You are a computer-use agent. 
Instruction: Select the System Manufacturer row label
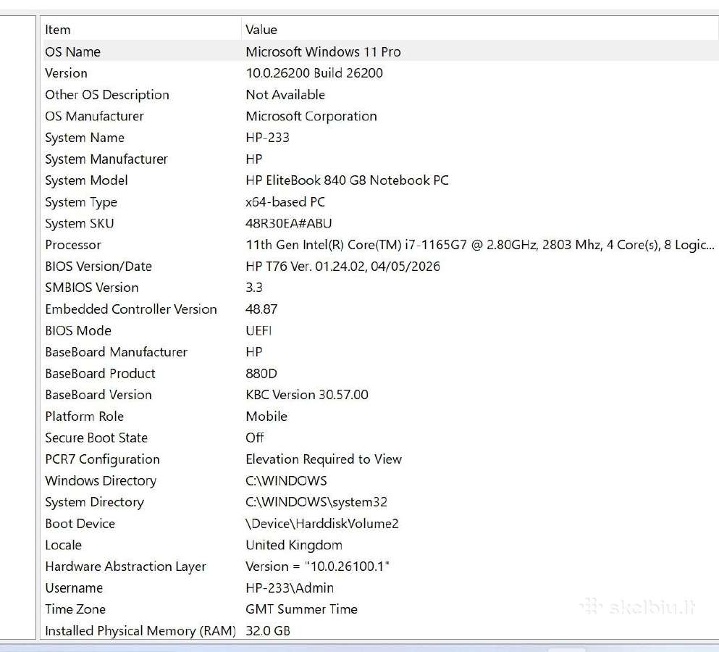pyautogui.click(x=106, y=159)
